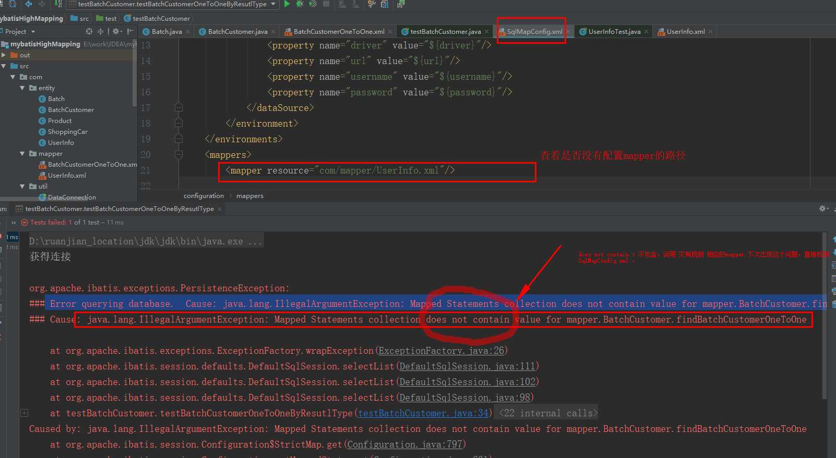This screenshot has width=836, height=458.
Task: Collapse the util package
Action: click(x=22, y=186)
